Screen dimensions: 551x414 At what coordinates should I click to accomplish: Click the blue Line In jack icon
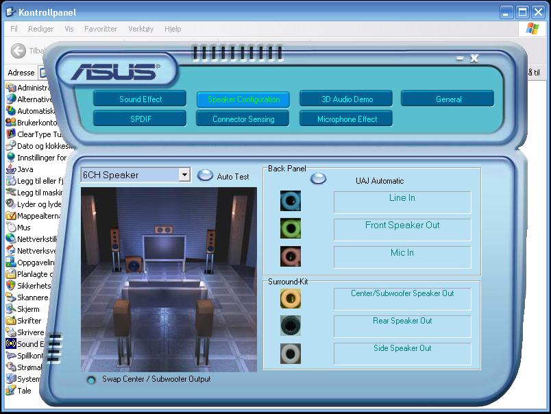coord(291,201)
